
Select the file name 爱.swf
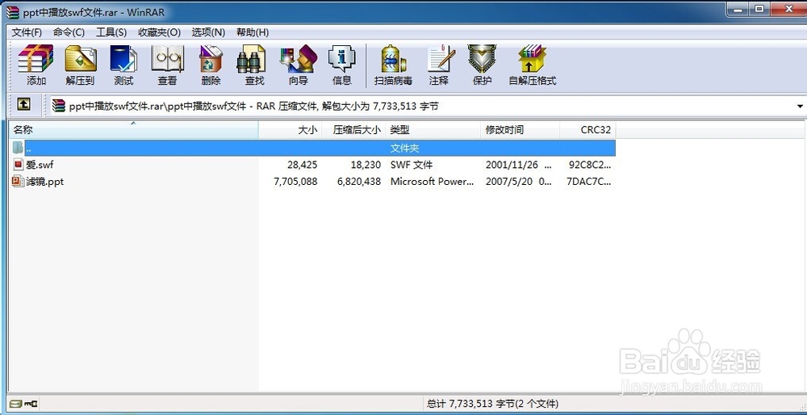tap(40, 165)
